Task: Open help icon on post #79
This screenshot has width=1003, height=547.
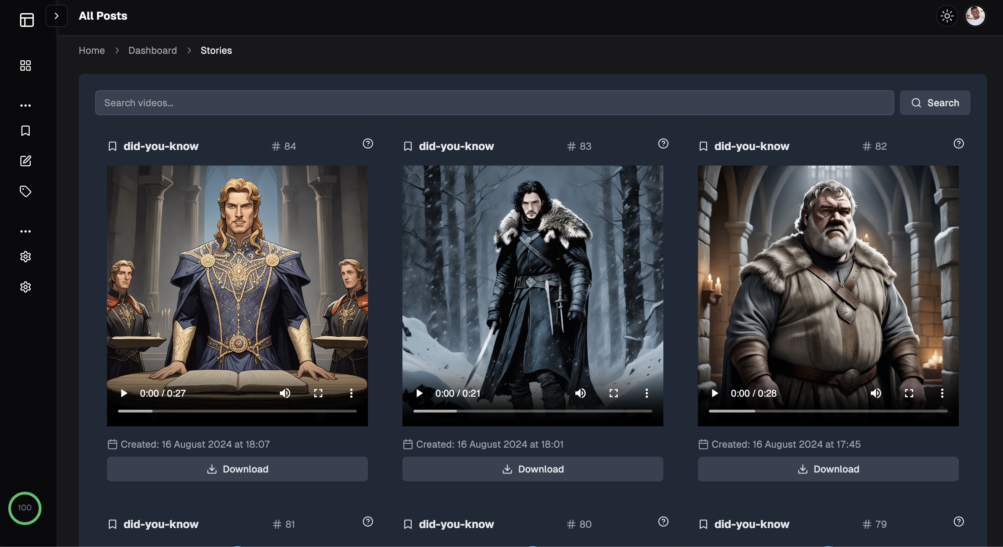Action: click(958, 521)
